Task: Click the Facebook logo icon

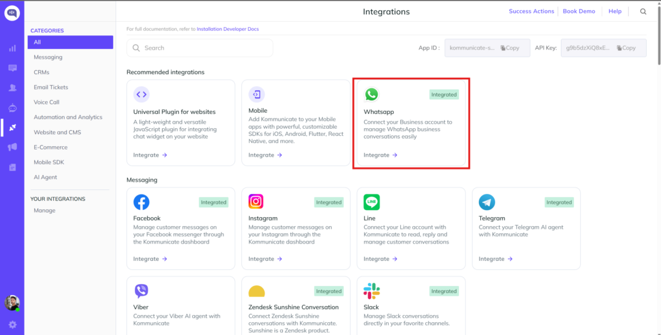Action: (141, 202)
